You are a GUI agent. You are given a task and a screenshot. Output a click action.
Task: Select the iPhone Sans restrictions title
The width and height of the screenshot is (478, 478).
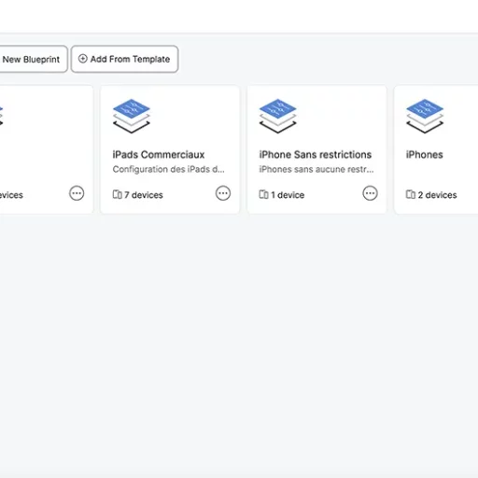(316, 155)
